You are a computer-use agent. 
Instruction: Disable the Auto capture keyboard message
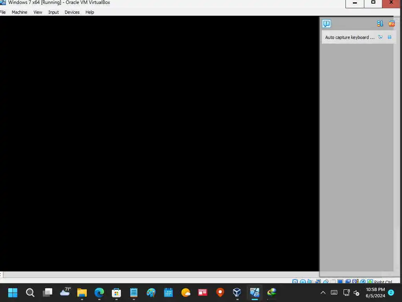(380, 37)
